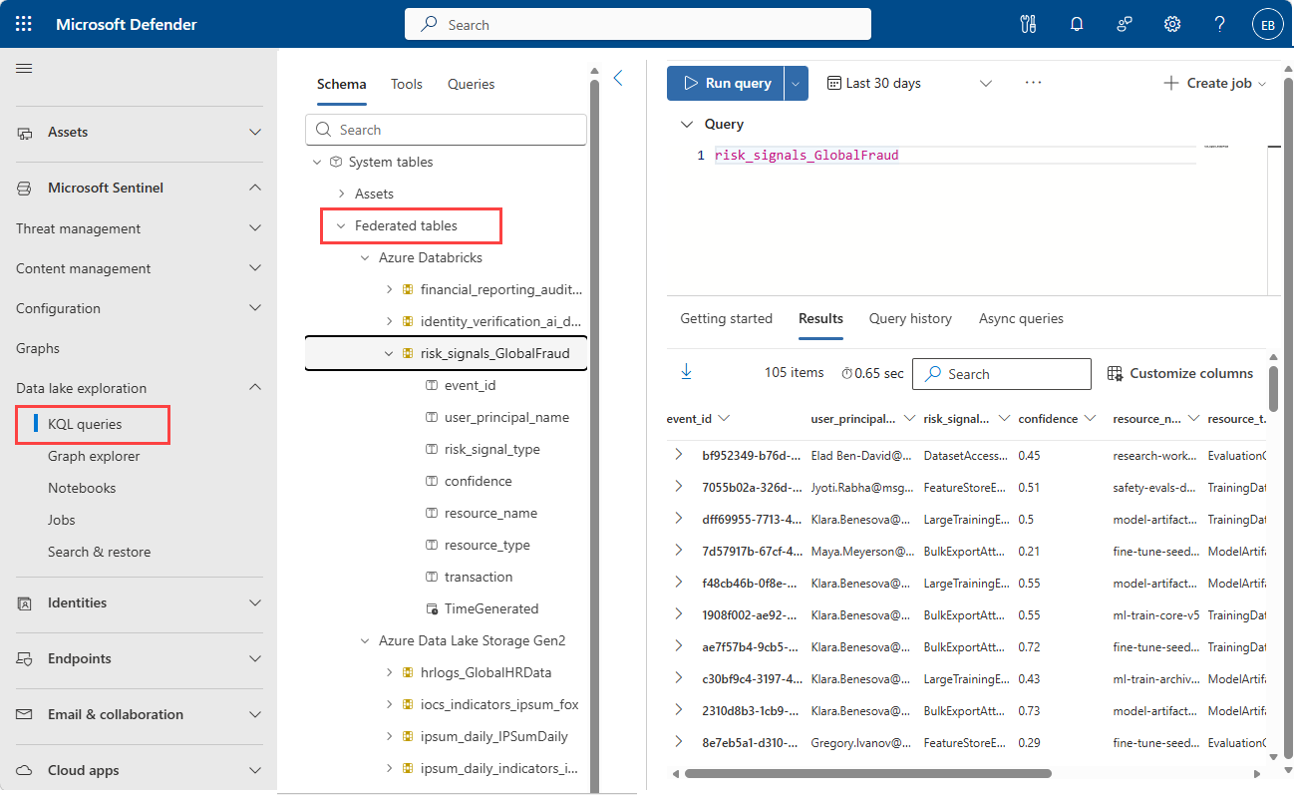Collapse the Azure Databricks node
Viewport: 1294px width, 795px height.
tap(365, 257)
